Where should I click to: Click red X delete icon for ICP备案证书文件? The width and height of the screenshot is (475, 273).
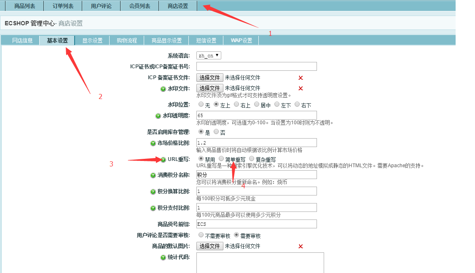(x=301, y=78)
